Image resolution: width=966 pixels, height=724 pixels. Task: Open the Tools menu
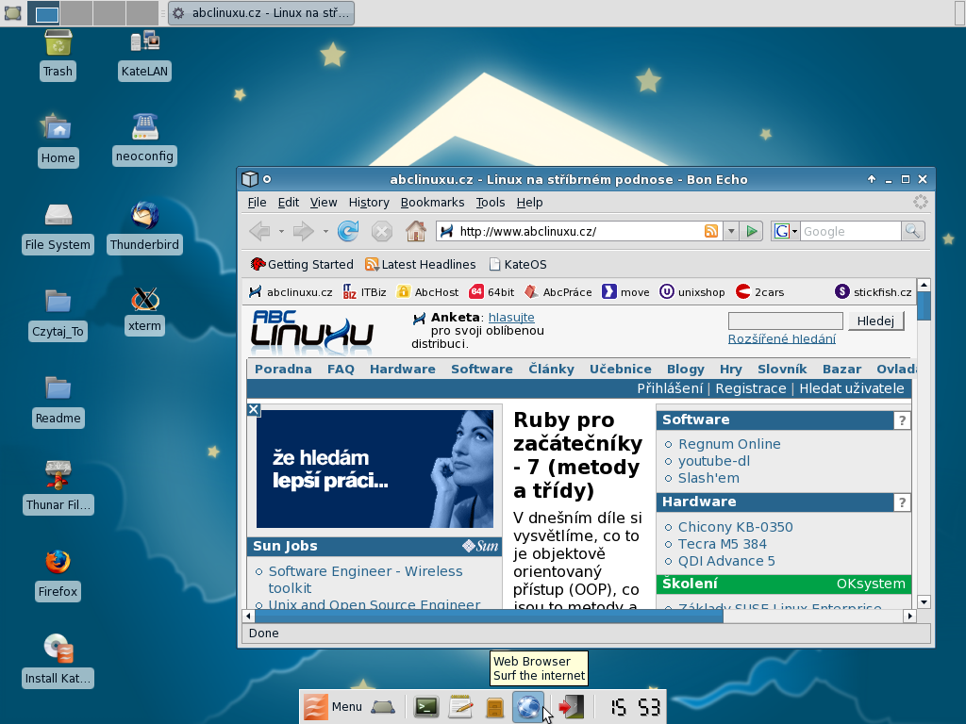(x=491, y=203)
